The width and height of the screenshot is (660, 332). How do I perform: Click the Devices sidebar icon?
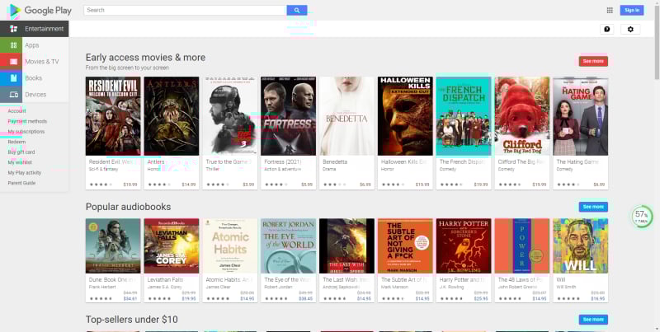tap(10, 94)
